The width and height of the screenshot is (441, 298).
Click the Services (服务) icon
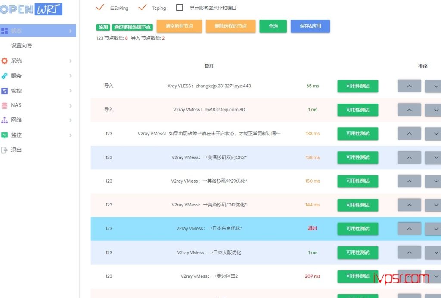click(4, 76)
